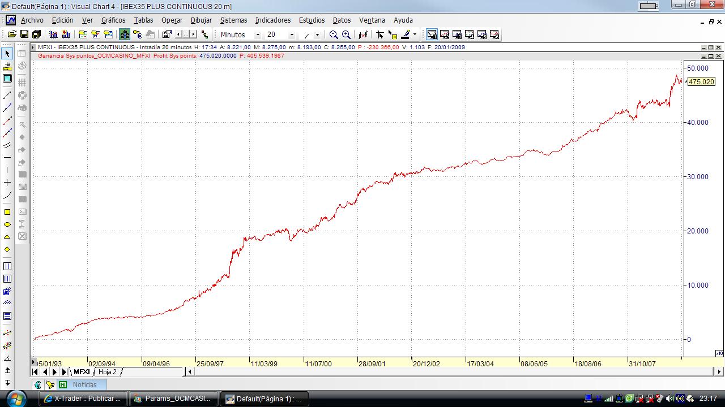Switch to the Hoja 2 sheet tab

pos(107,372)
